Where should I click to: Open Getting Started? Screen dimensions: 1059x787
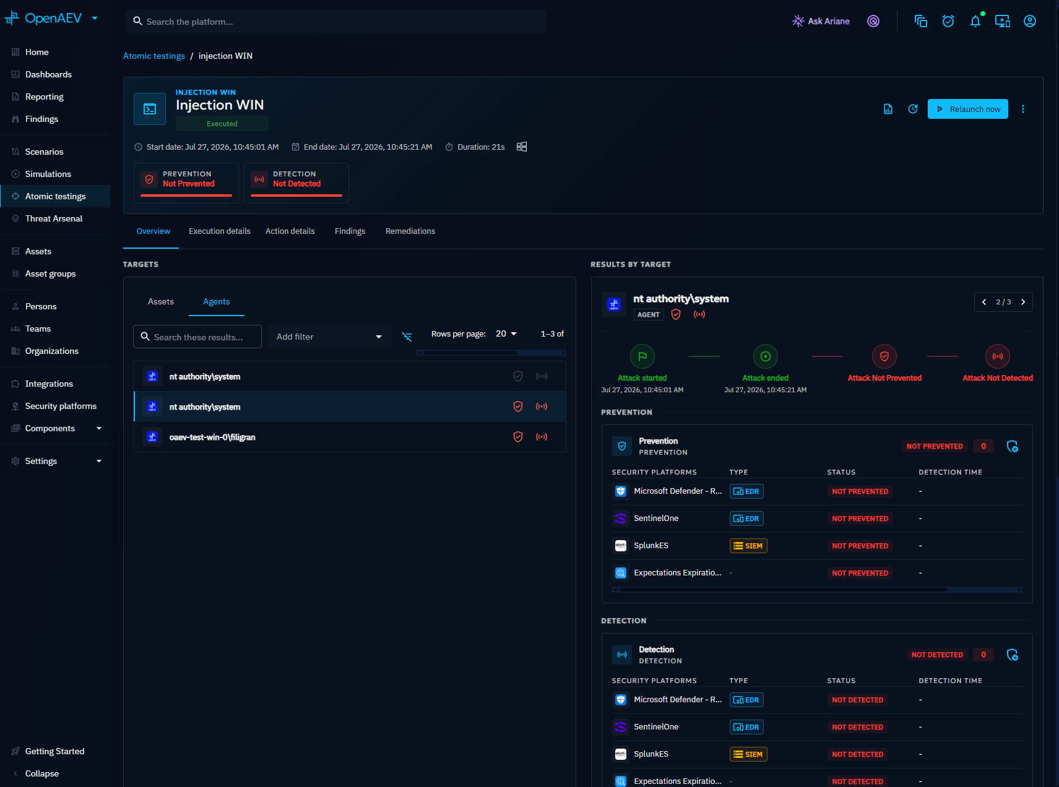[x=55, y=751]
